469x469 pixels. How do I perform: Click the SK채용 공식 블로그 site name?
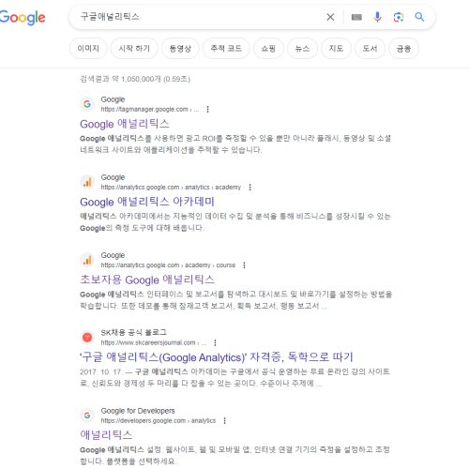[x=133, y=332]
